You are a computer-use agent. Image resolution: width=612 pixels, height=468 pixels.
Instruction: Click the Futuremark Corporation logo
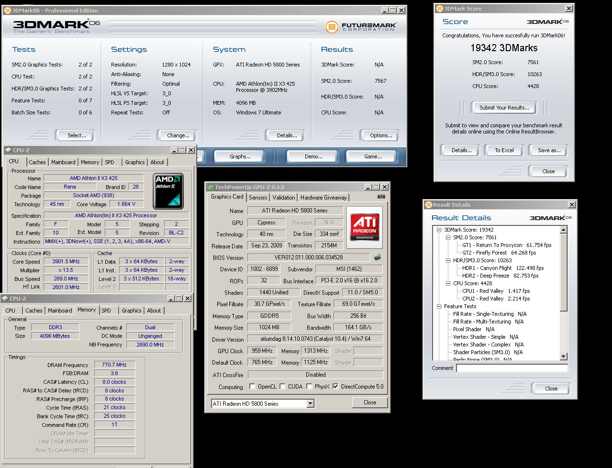click(x=361, y=27)
